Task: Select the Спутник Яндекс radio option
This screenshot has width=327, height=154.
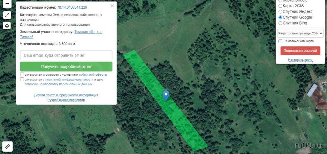Action: (x=280, y=12)
